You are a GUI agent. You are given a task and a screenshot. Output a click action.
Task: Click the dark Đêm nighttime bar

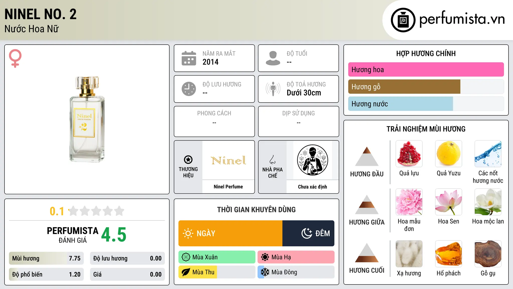click(x=308, y=233)
